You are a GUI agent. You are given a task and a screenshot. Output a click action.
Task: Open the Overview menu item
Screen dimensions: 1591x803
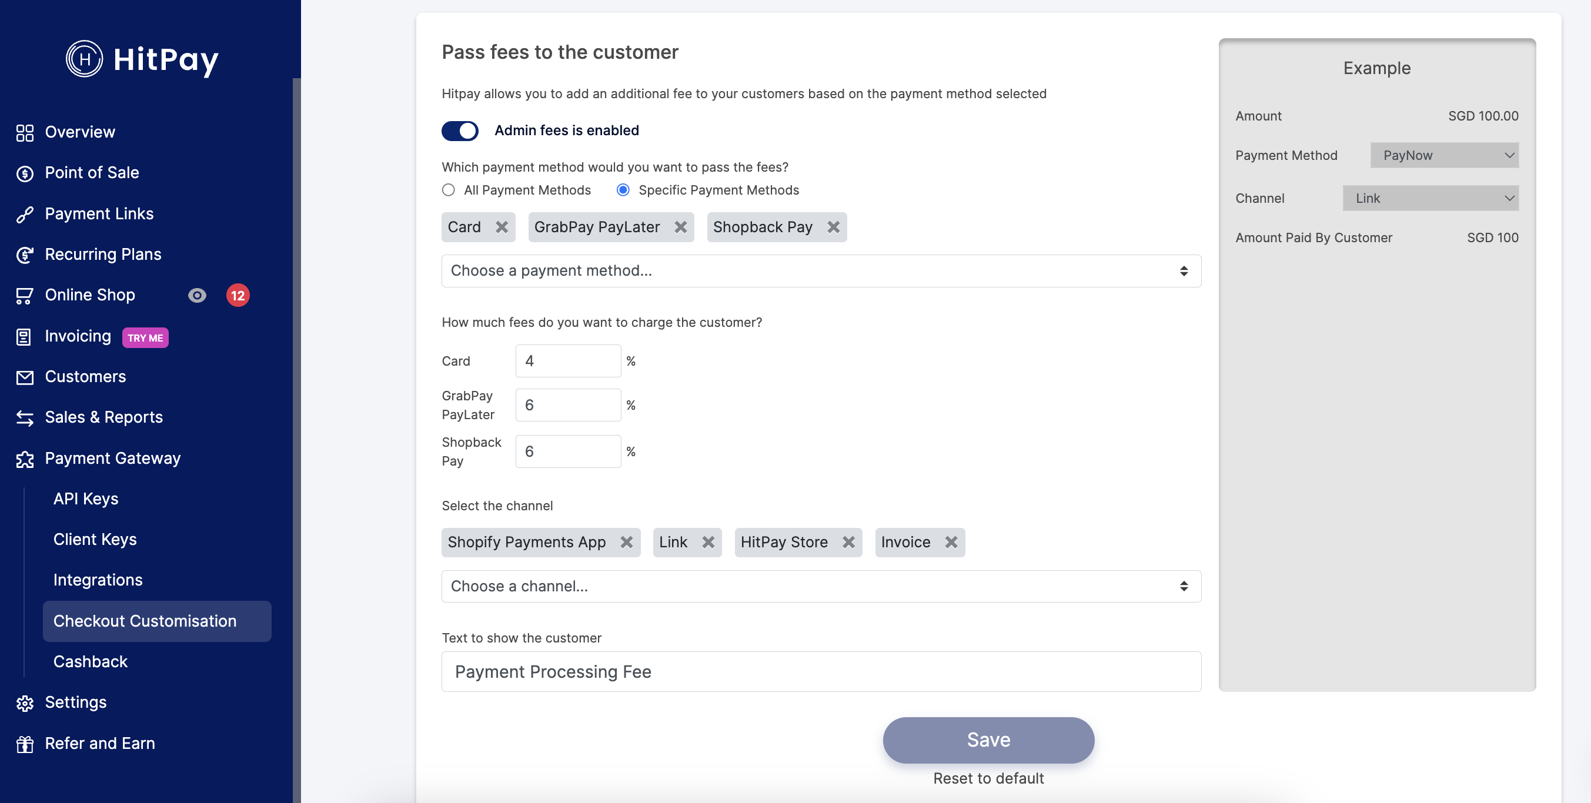point(80,132)
